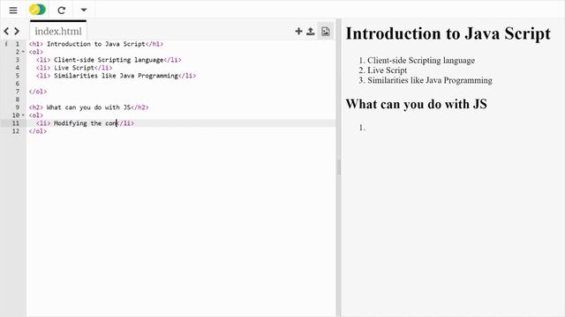Add a new file with plus icon
The height and width of the screenshot is (317, 565).
[x=298, y=32]
